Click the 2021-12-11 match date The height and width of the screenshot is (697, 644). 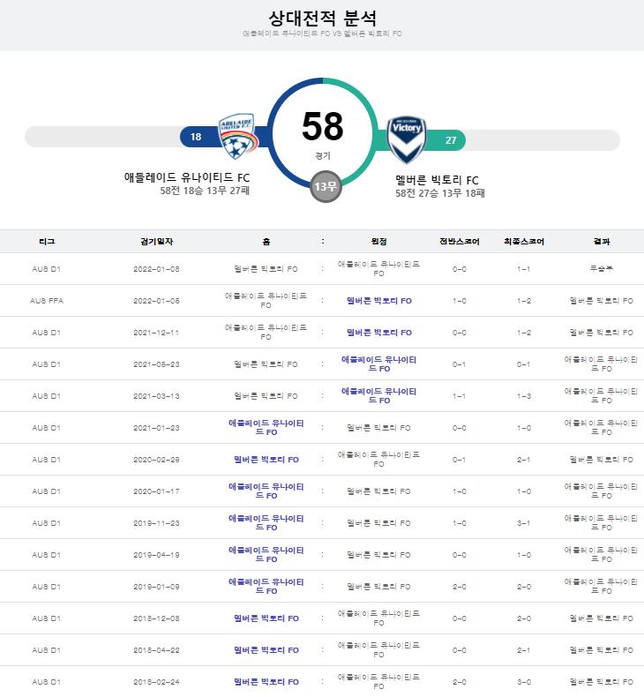156,333
